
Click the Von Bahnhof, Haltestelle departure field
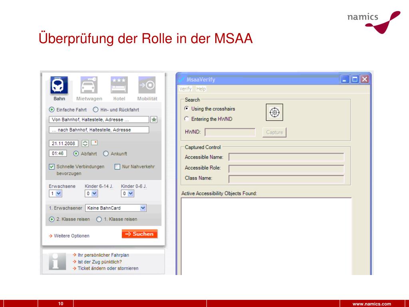tap(99, 120)
